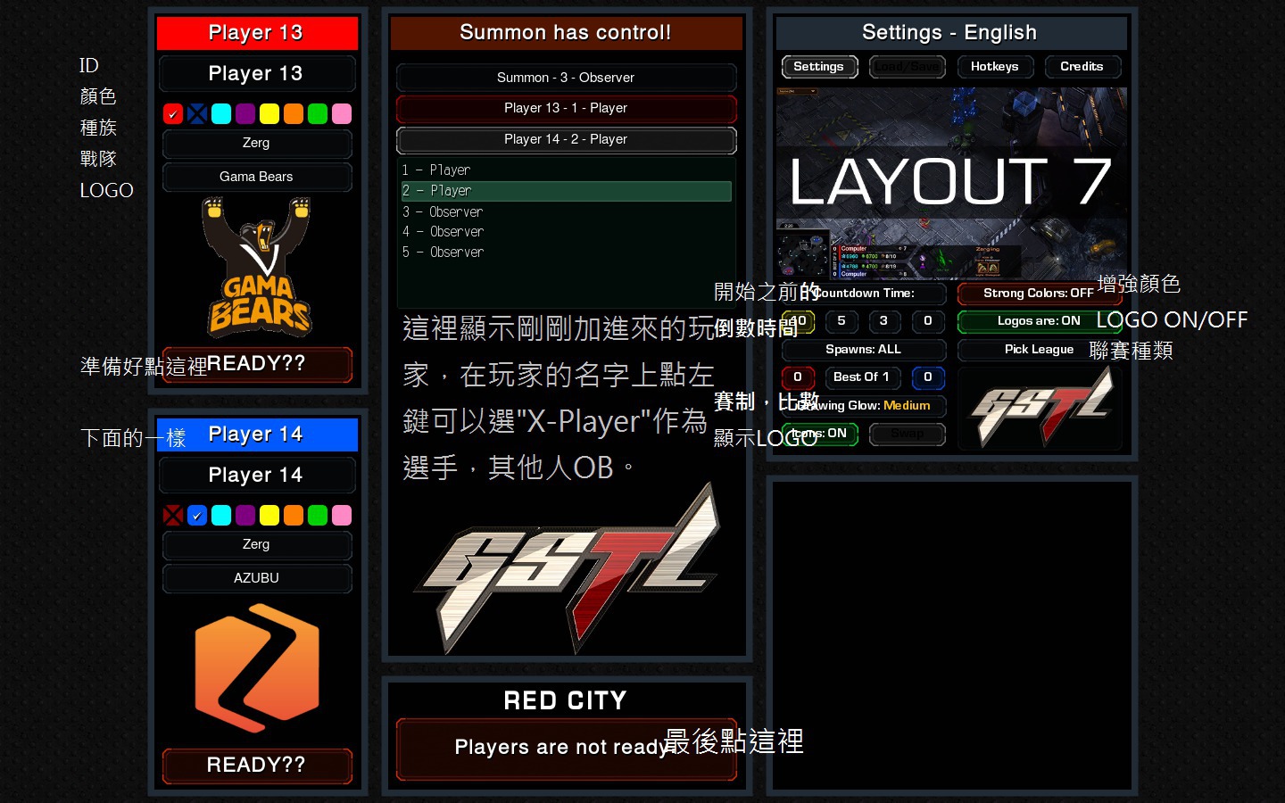Select list row "5 - Observer"
The height and width of the screenshot is (803, 1285).
coord(566,252)
